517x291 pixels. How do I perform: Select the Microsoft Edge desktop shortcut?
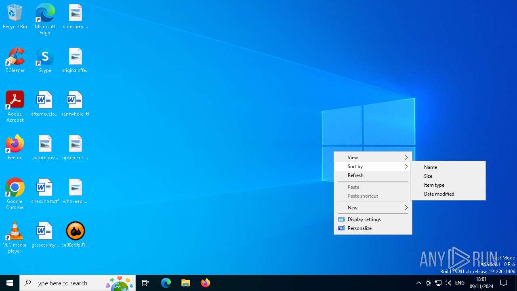click(45, 19)
